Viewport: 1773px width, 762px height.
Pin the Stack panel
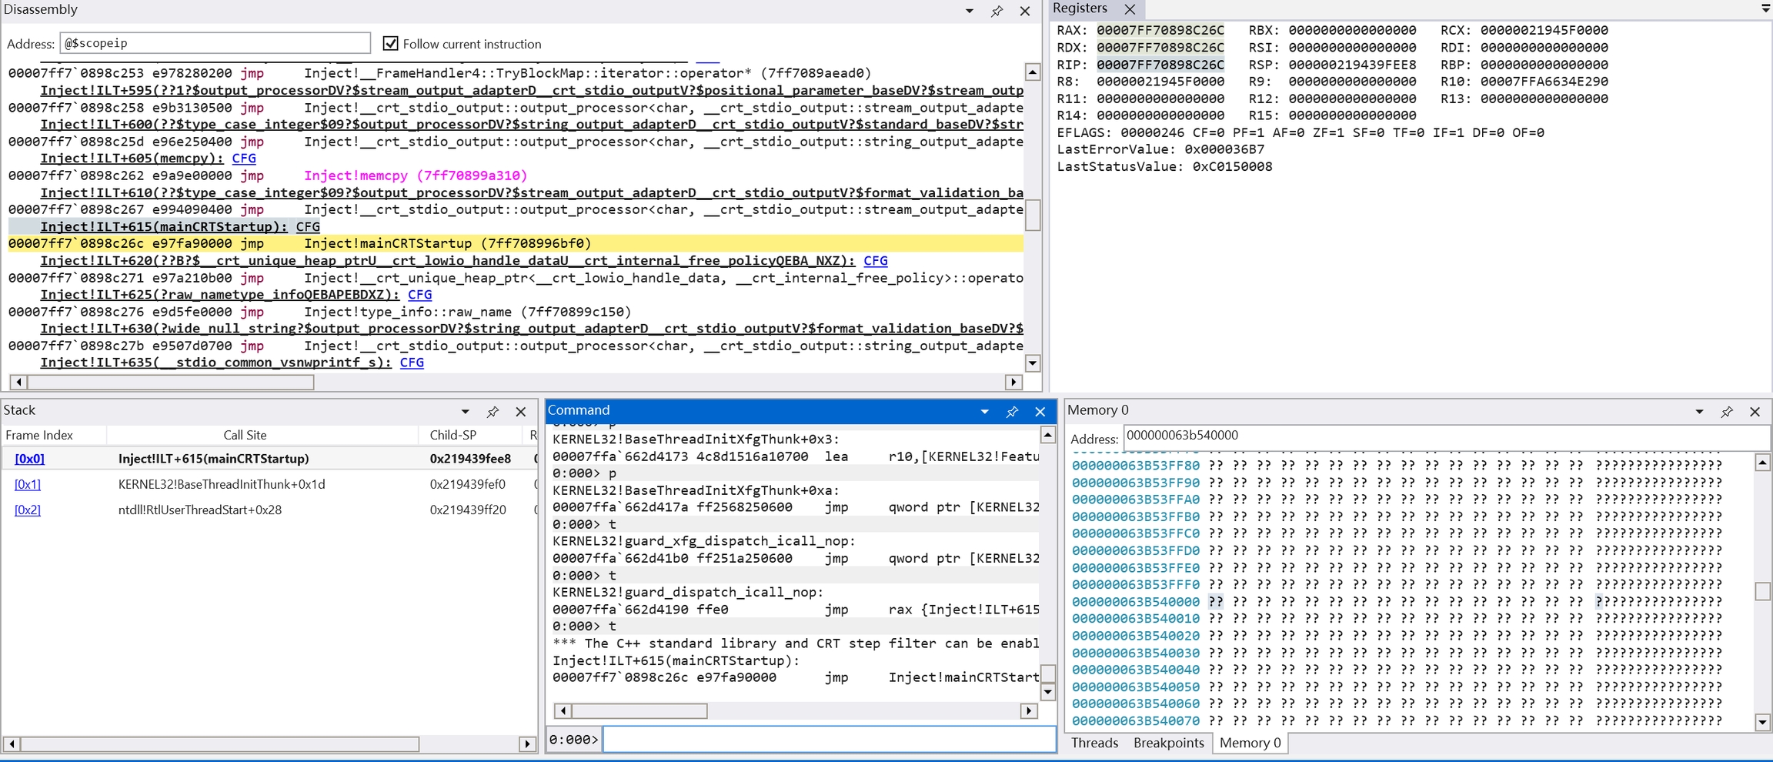(492, 412)
